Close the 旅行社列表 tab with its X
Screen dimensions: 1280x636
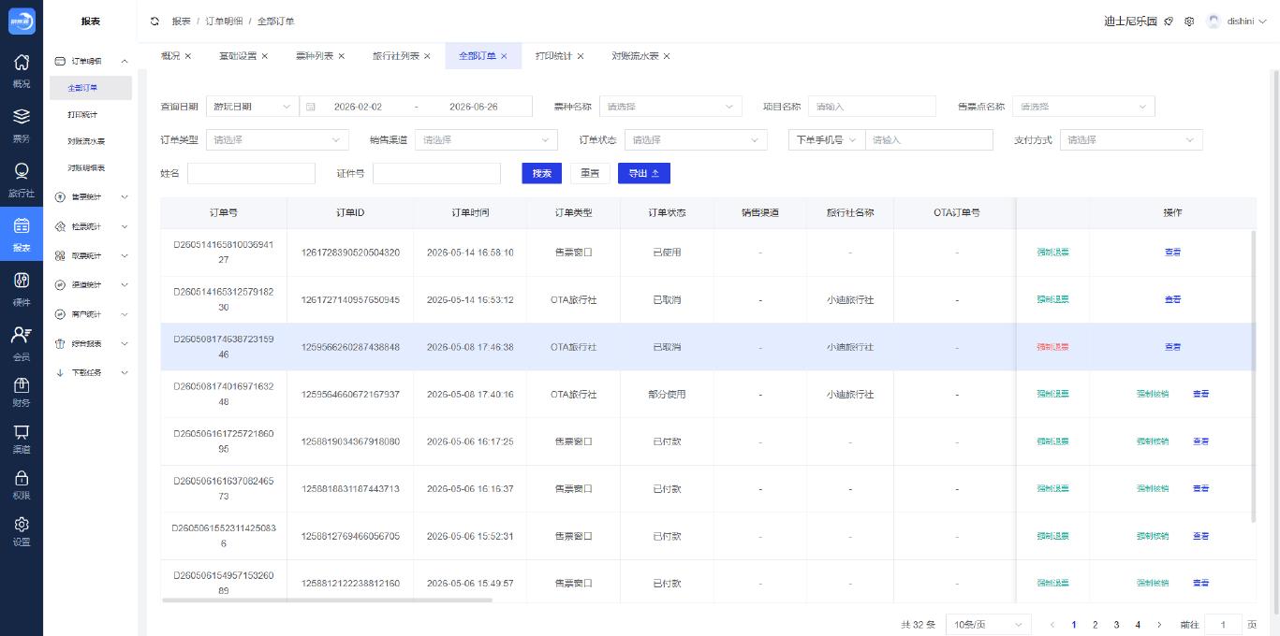[427, 56]
